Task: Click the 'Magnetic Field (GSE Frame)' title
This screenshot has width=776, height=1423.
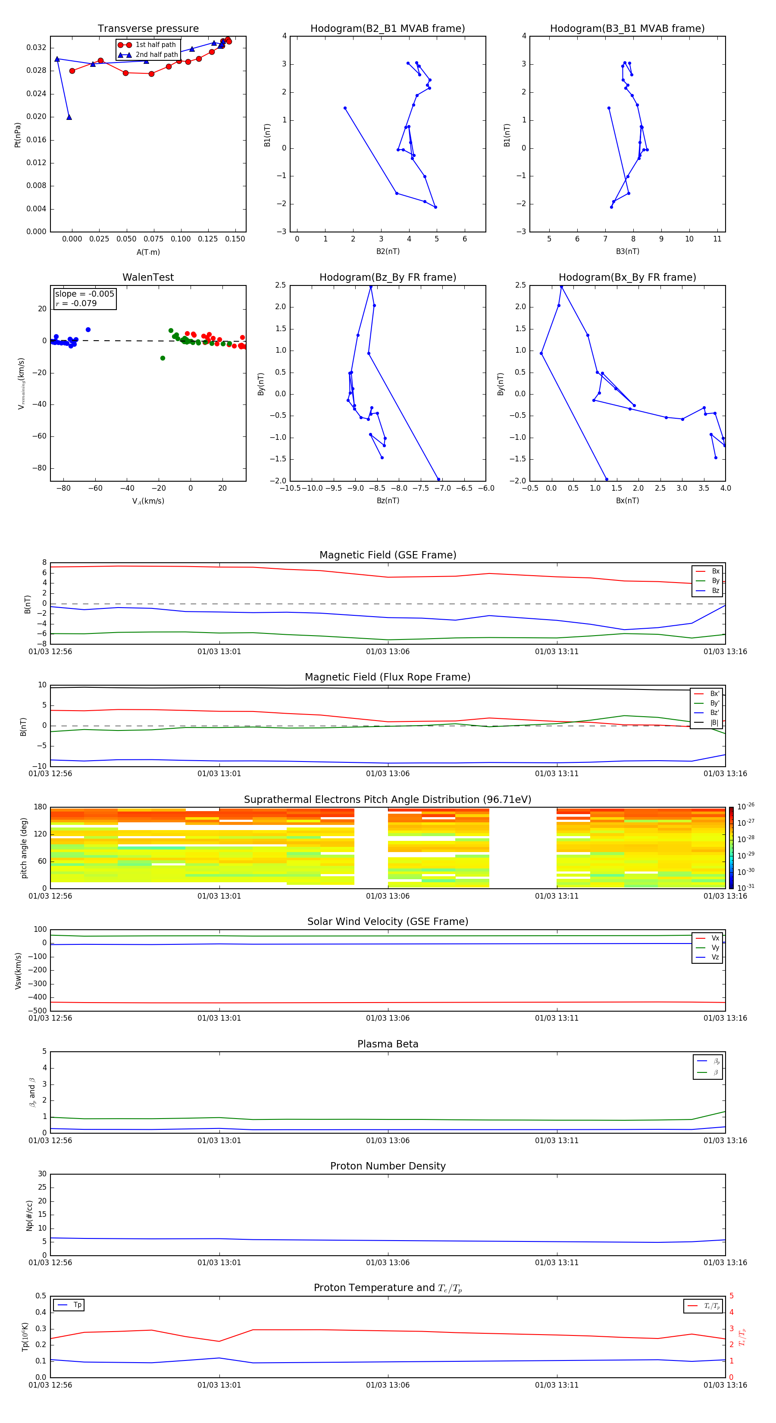Action: (x=388, y=555)
